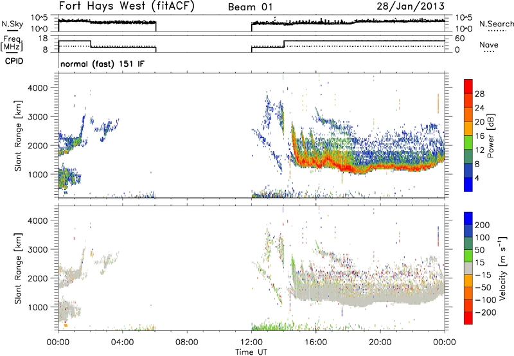The image size is (514, 356).
Task: Click the 'Beam 01' label
Action: tap(250, 7)
